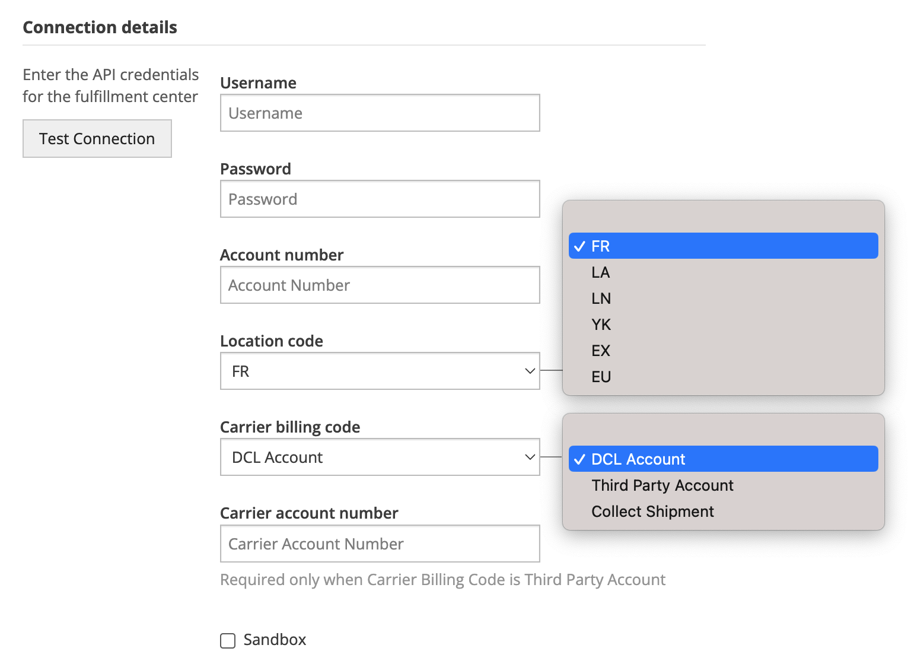
Task: Select the Account Number text box
Action: 380,285
